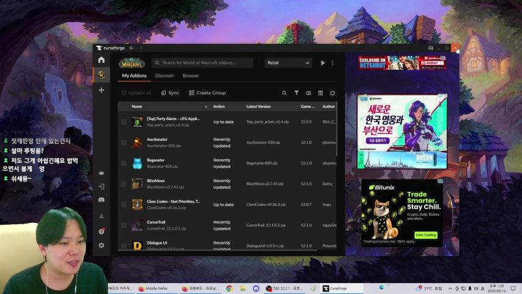522x294 pixels.
Task: Click the Update all button
Action: coord(136,93)
